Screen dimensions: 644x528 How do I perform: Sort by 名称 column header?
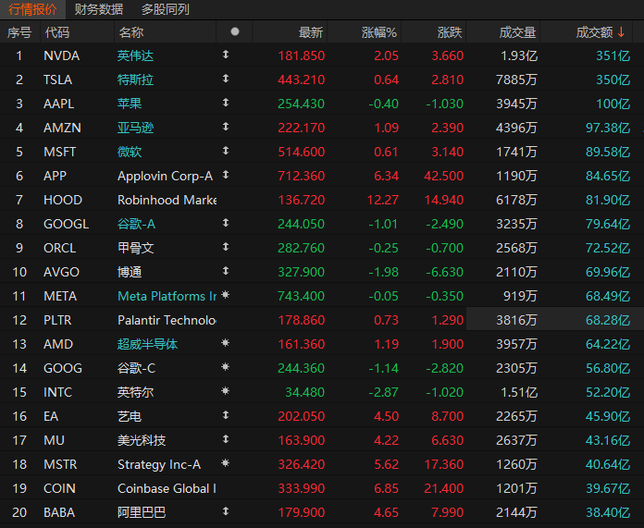click(130, 32)
